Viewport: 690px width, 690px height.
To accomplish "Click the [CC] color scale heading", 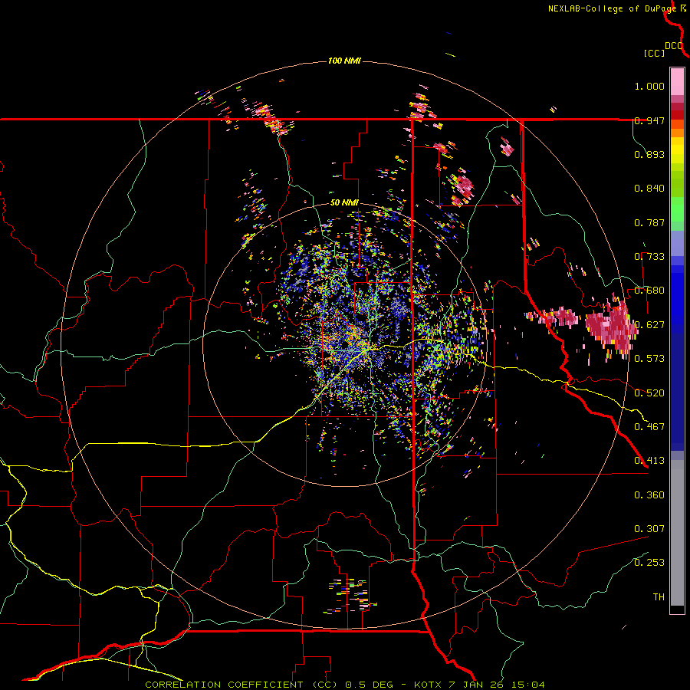I will (654, 53).
